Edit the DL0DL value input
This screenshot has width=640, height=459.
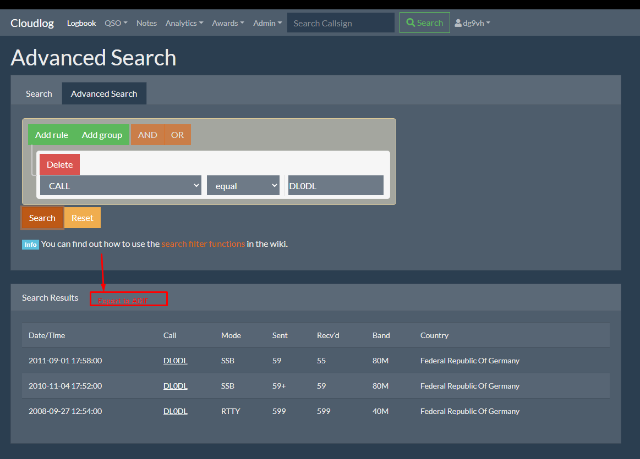(336, 185)
